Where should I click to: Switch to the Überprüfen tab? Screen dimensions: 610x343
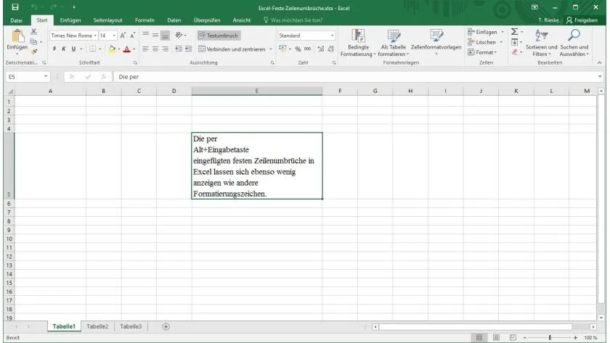(207, 20)
